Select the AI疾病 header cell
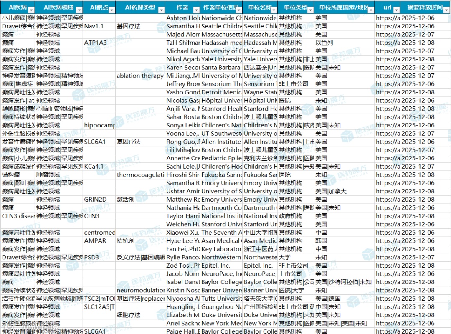Screen dimensions: 451x334 (x=18, y=8)
